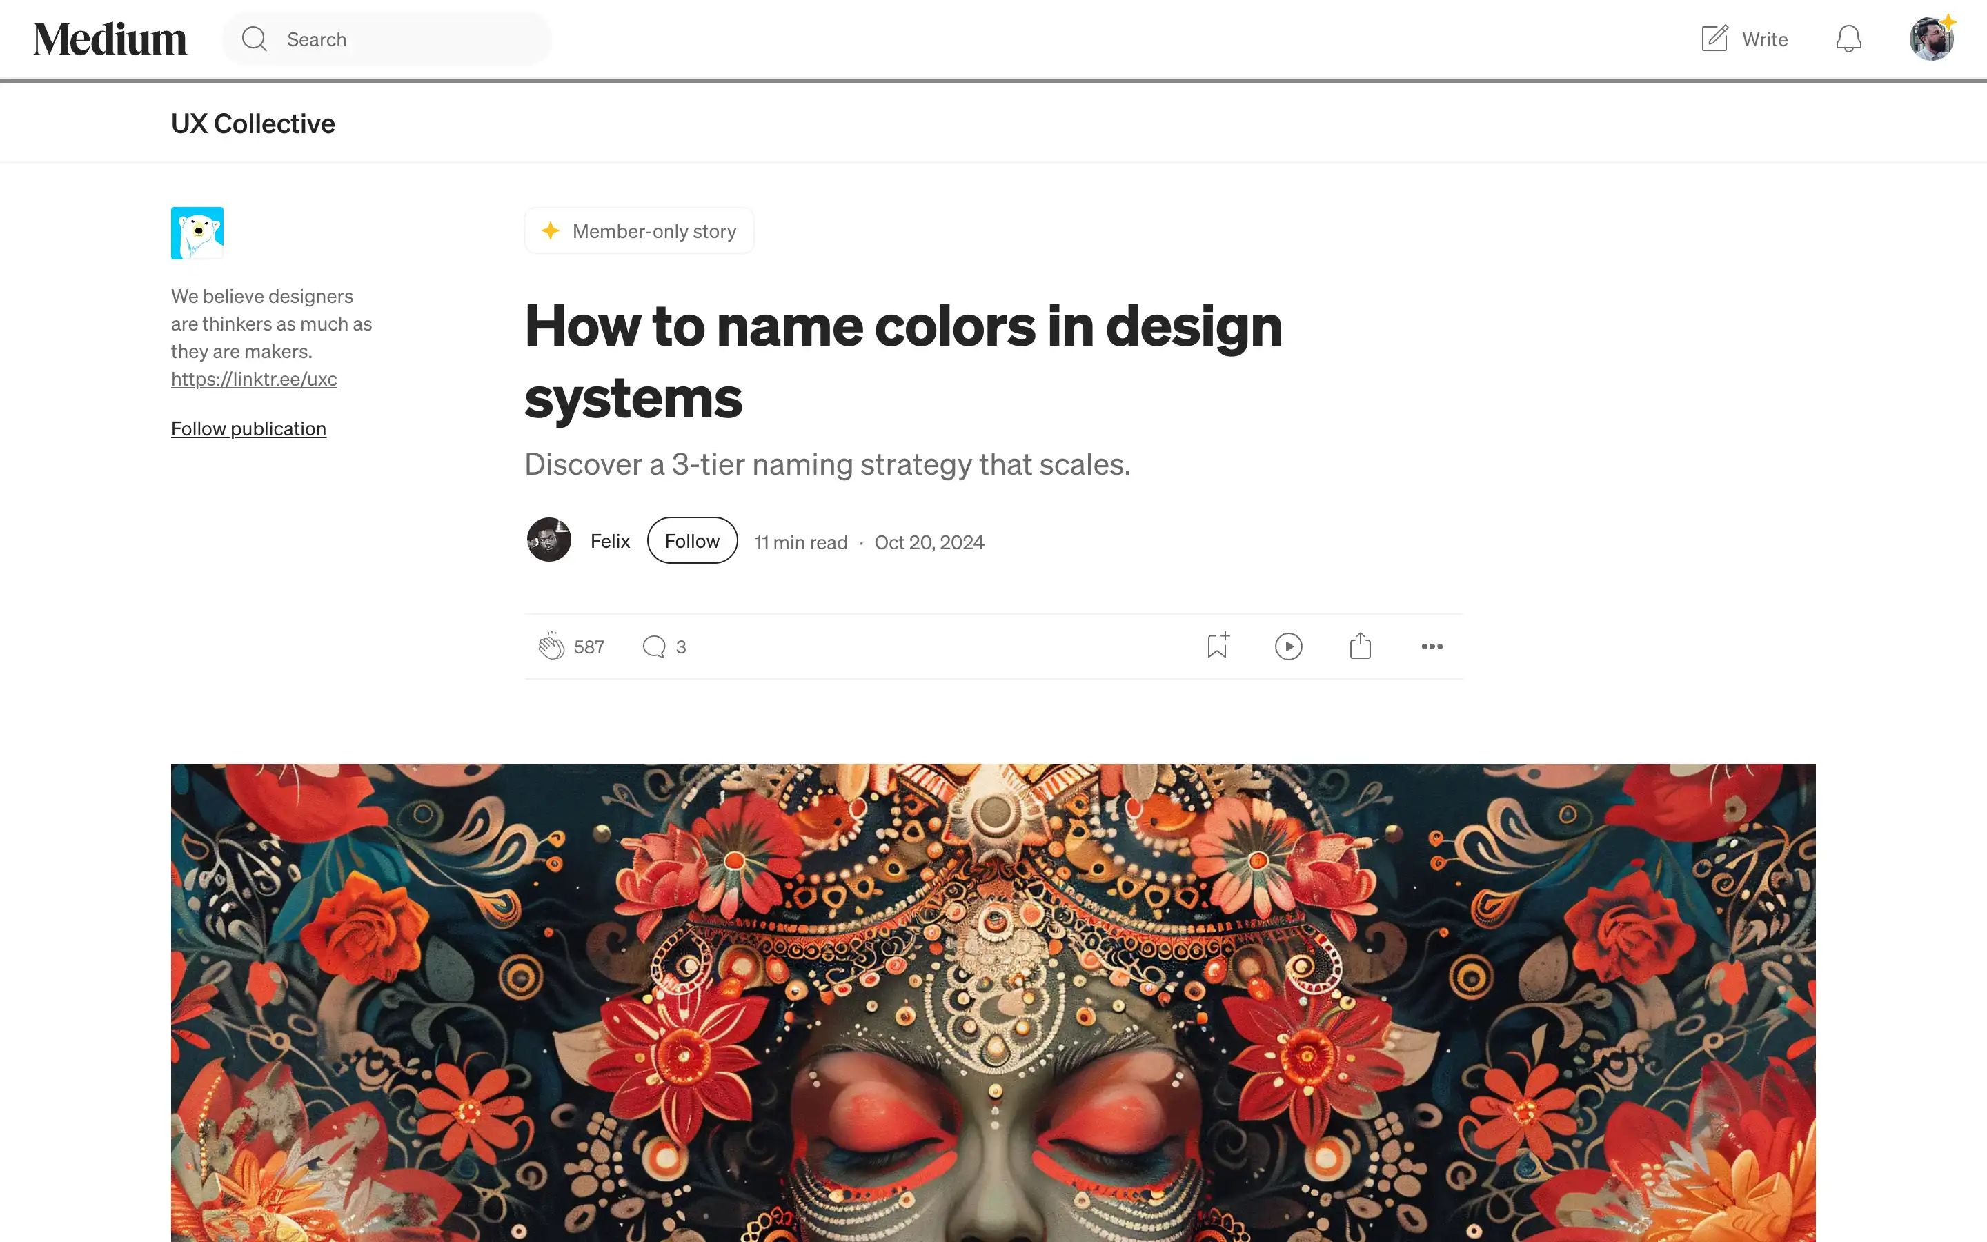Open the linktr.ee/uxc link
This screenshot has width=1987, height=1242.
[x=254, y=379]
